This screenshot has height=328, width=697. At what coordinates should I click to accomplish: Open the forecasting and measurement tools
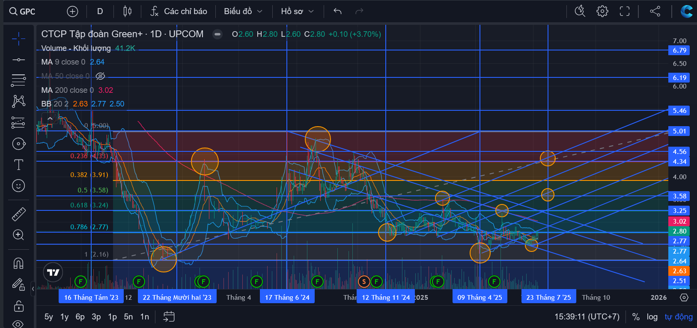pyautogui.click(x=18, y=122)
